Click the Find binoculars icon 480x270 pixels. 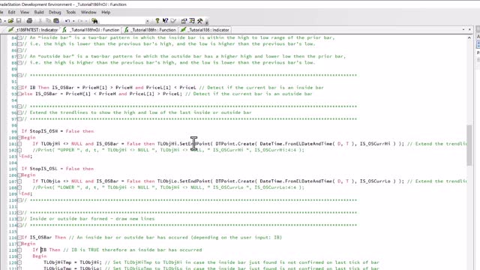[94, 21]
